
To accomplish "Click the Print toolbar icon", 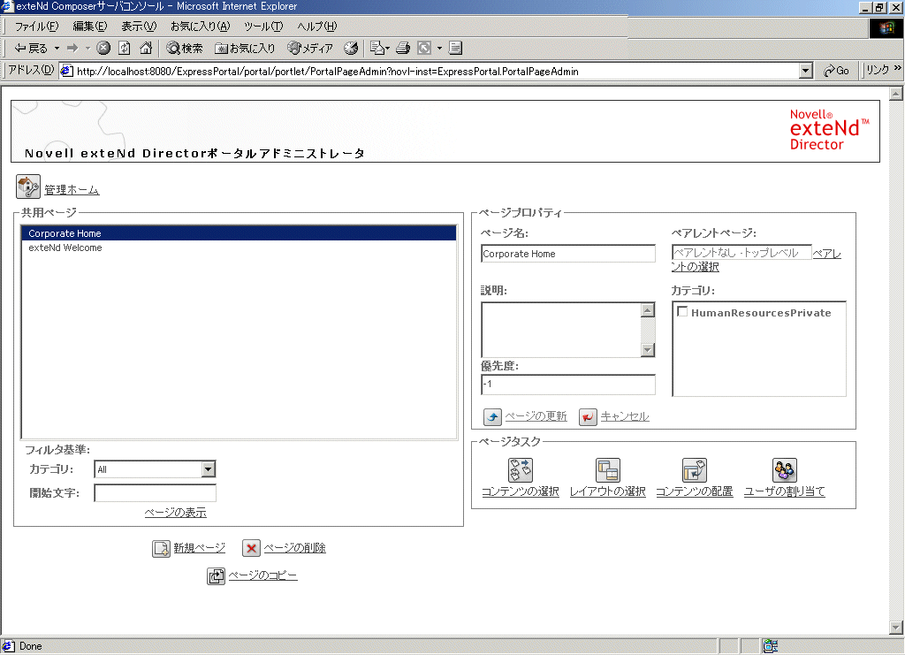I will [x=403, y=48].
